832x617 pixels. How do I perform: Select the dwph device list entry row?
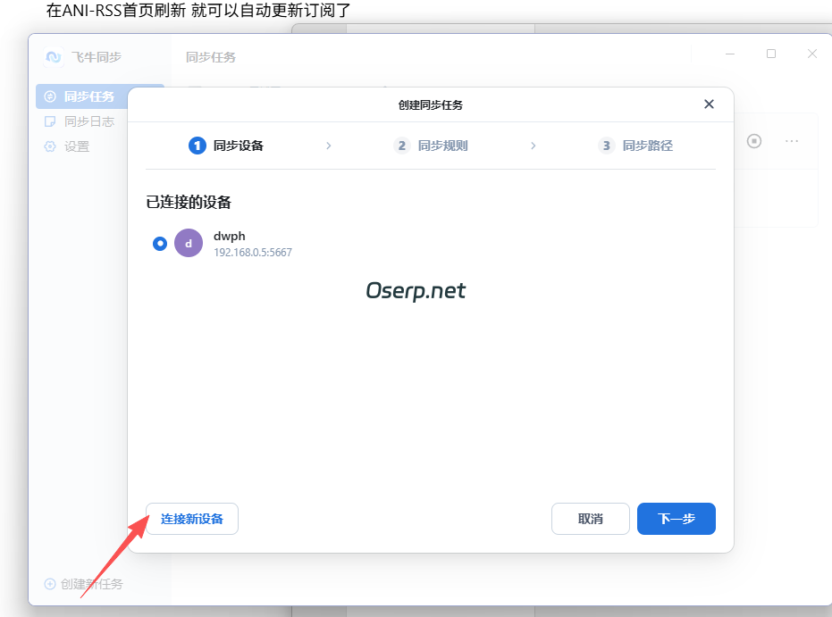[268, 242]
